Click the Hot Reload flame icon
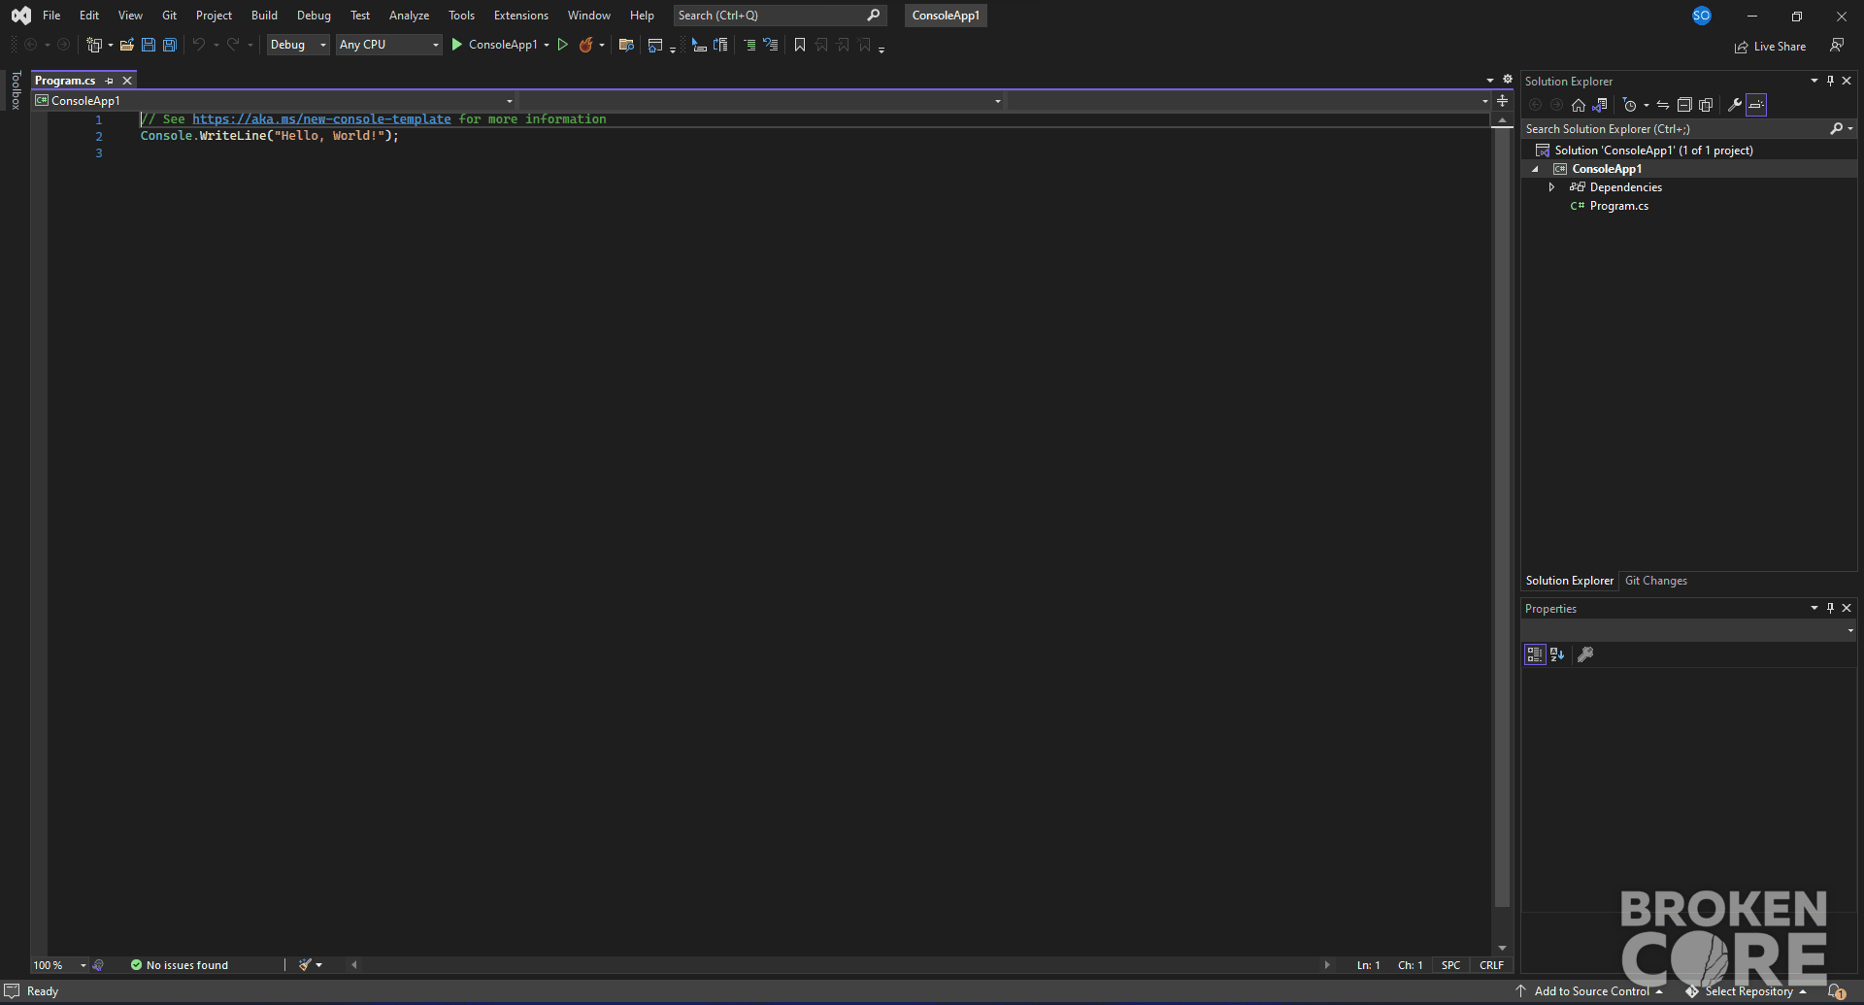1864x1005 pixels. pos(585,45)
